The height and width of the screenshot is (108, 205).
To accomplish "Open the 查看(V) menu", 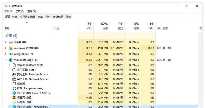I will (x=31, y=11).
